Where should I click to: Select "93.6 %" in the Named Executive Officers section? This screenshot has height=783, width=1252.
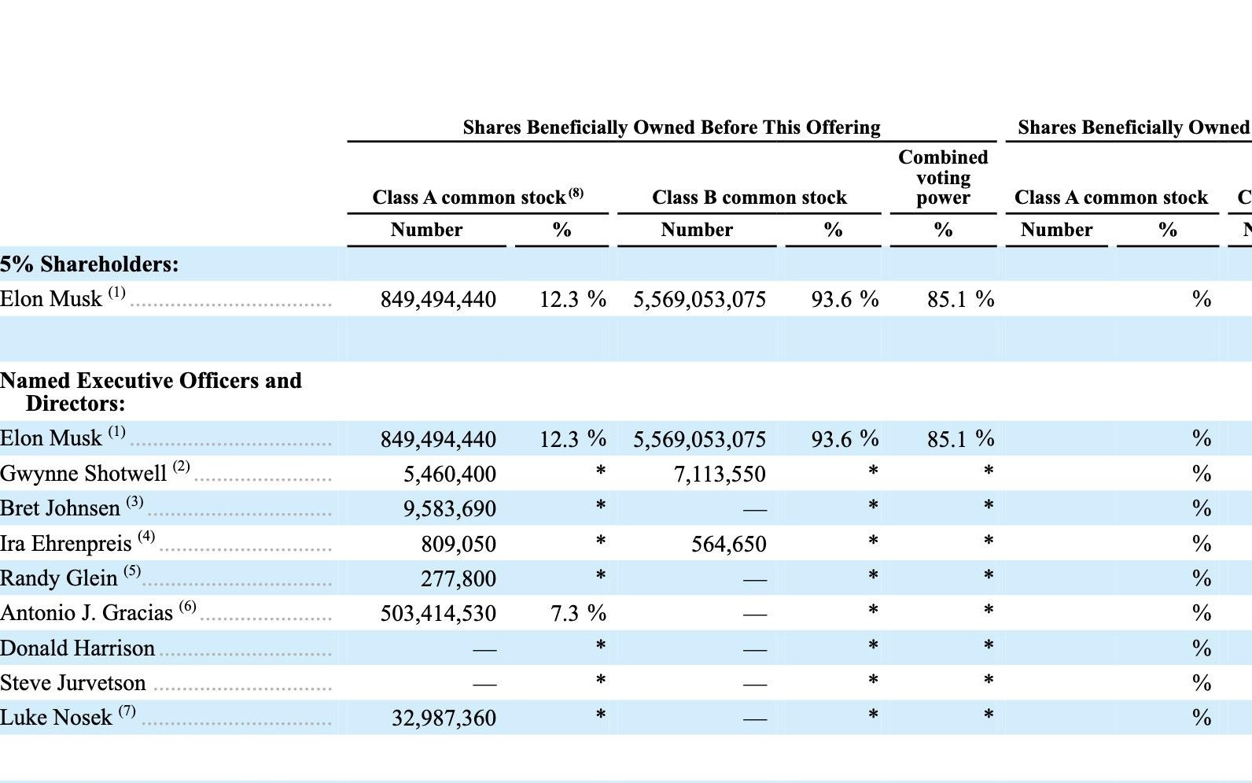pyautogui.click(x=845, y=439)
